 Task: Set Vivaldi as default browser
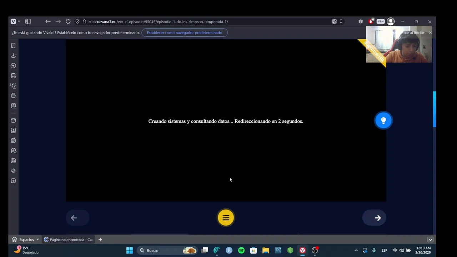(x=185, y=32)
